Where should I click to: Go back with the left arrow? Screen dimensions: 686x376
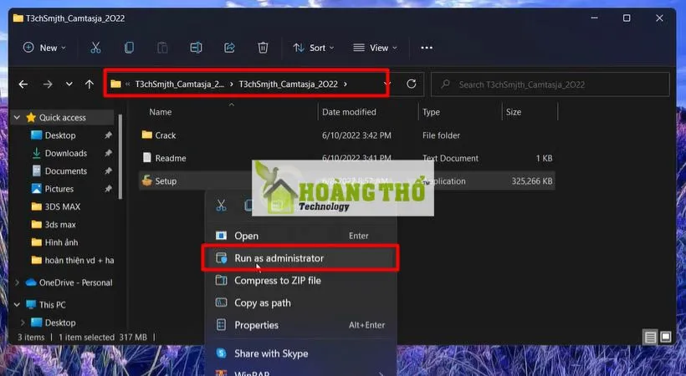(x=23, y=84)
